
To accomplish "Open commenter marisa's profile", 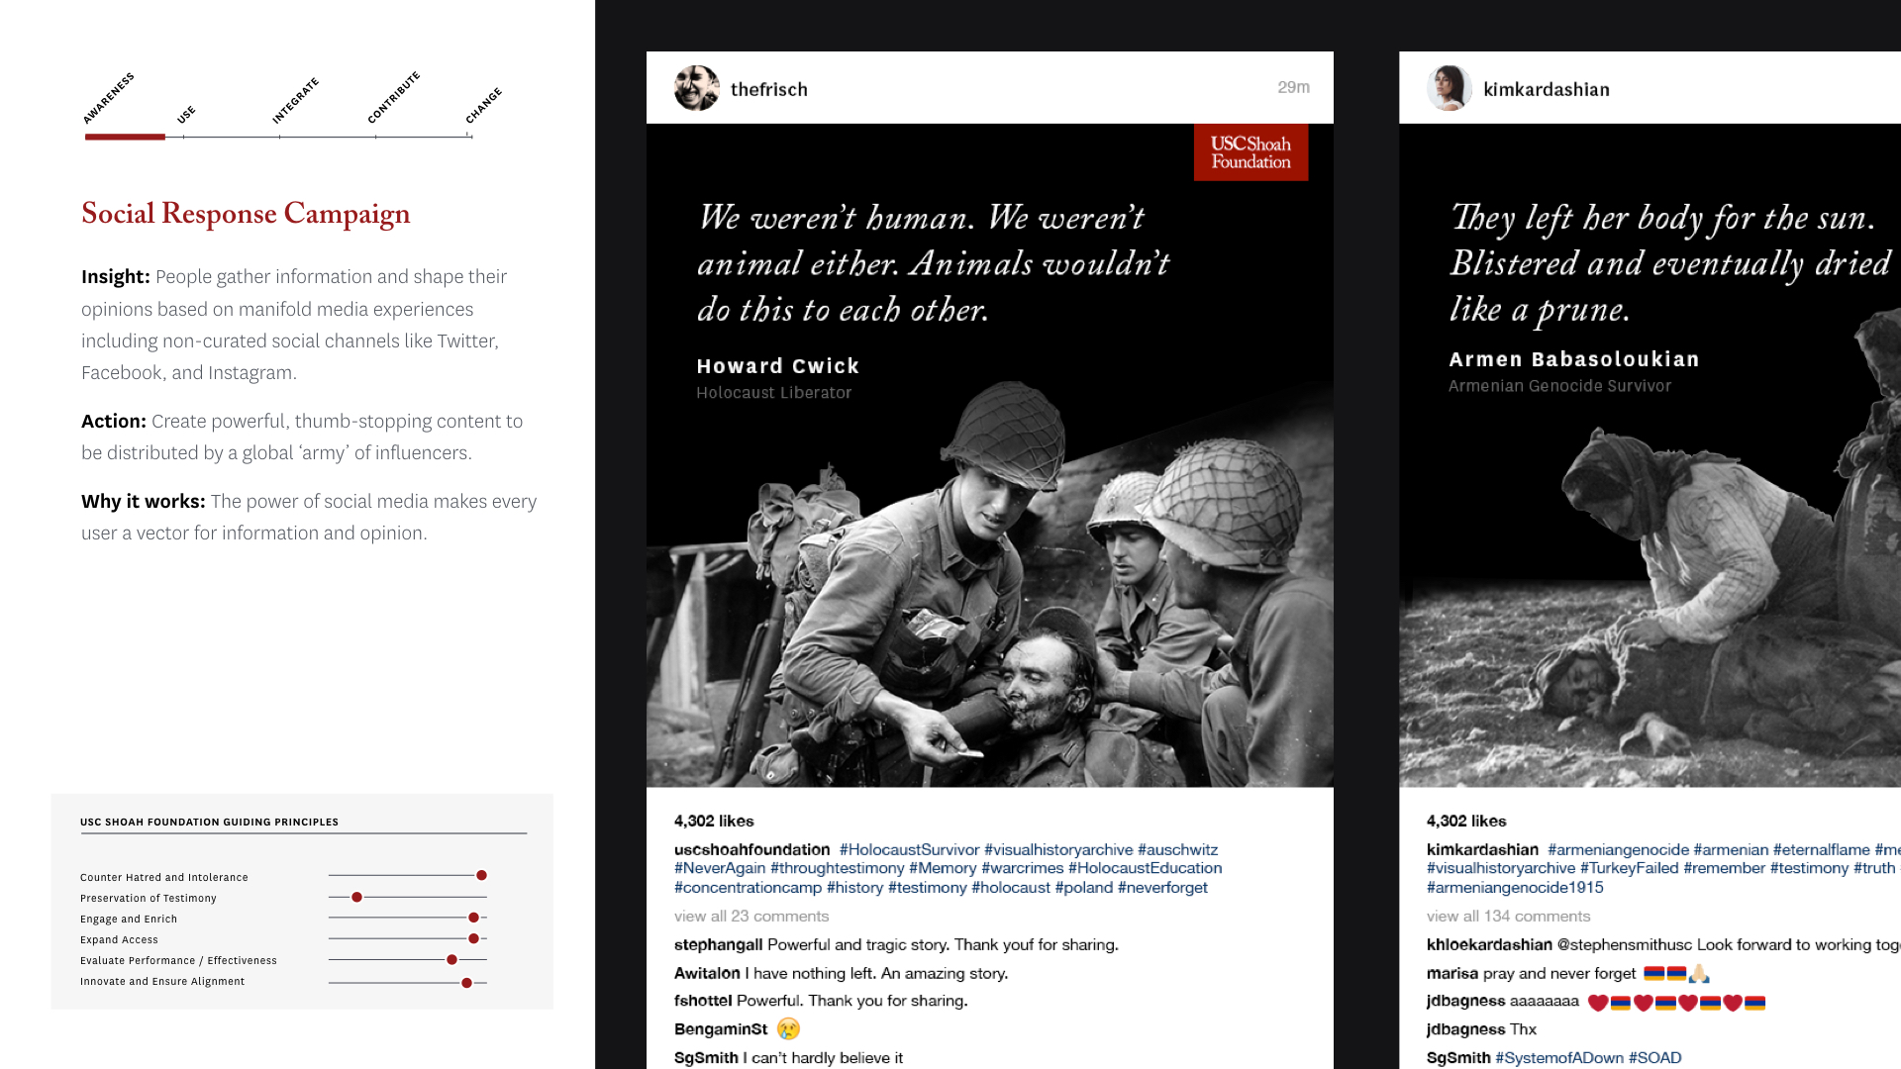I will (1452, 974).
